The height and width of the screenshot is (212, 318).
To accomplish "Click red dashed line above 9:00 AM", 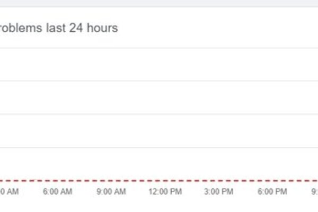I will pyautogui.click(x=111, y=180).
